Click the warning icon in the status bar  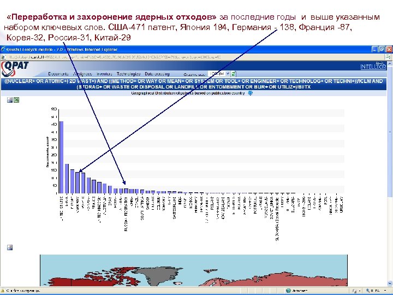[x=3, y=291]
